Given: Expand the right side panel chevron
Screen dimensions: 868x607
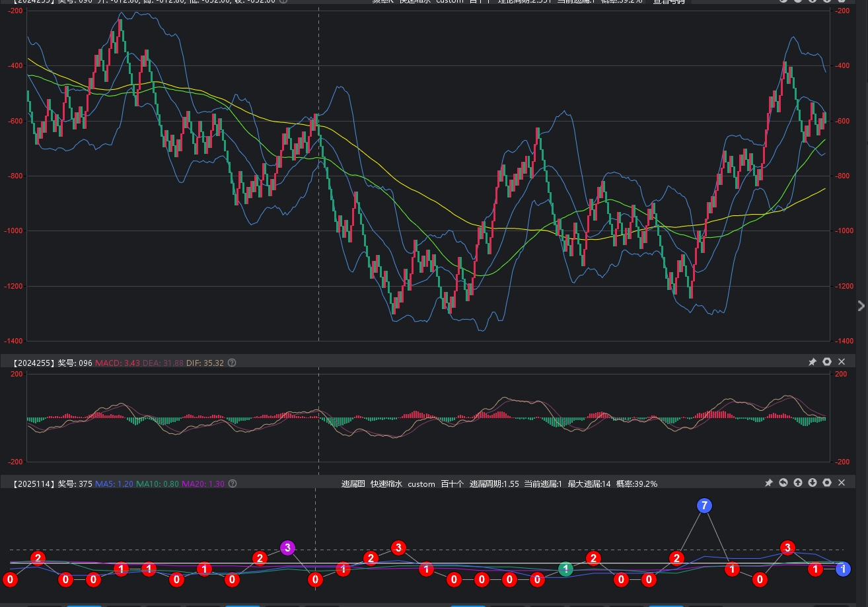Looking at the screenshot, I should (x=861, y=306).
